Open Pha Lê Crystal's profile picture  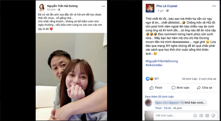point(150,8)
